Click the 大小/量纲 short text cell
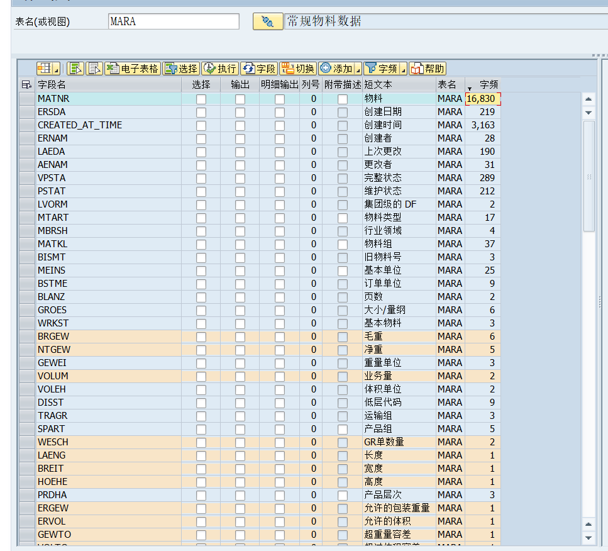 399,310
